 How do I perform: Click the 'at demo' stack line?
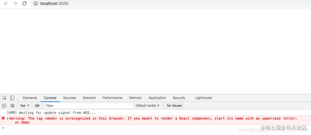(22, 122)
